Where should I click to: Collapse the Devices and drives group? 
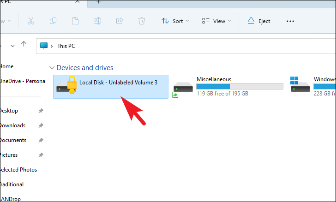coord(52,68)
